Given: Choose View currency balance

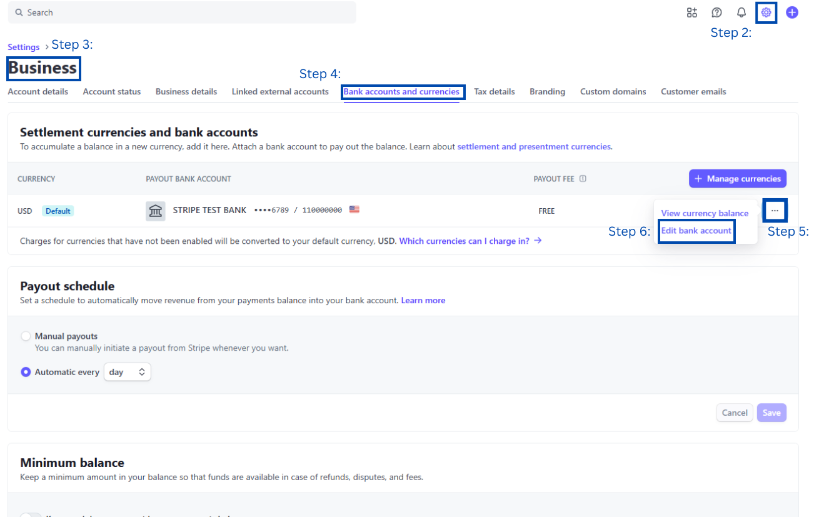Looking at the screenshot, I should point(705,213).
